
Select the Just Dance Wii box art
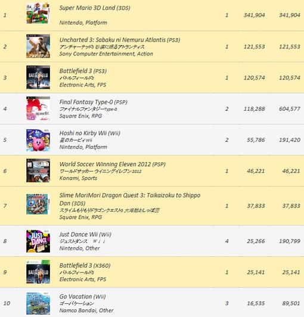click(x=38, y=241)
